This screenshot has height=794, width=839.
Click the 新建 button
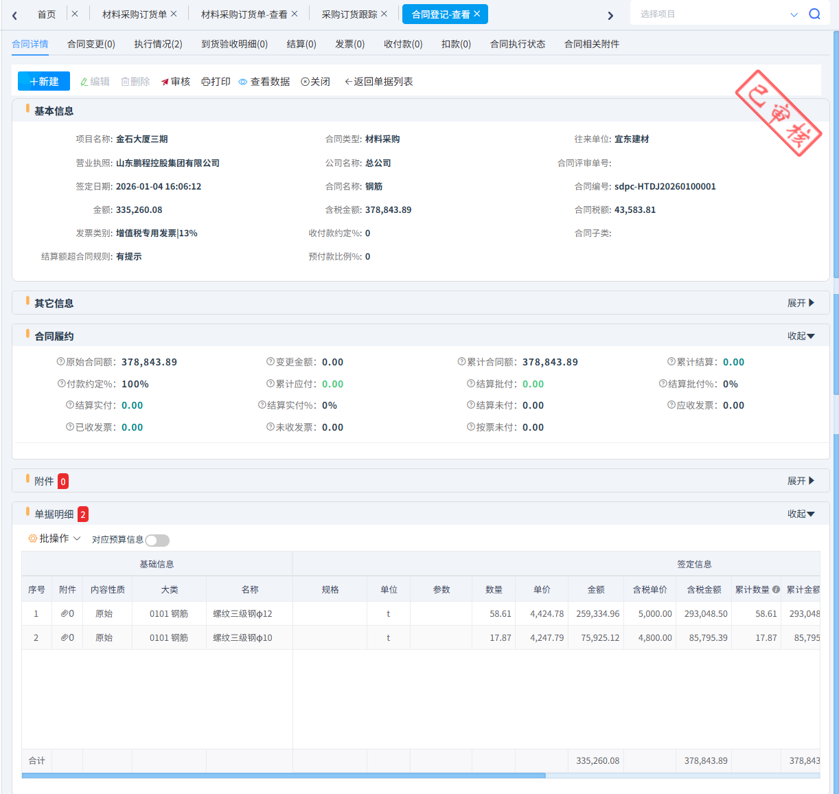pos(44,82)
